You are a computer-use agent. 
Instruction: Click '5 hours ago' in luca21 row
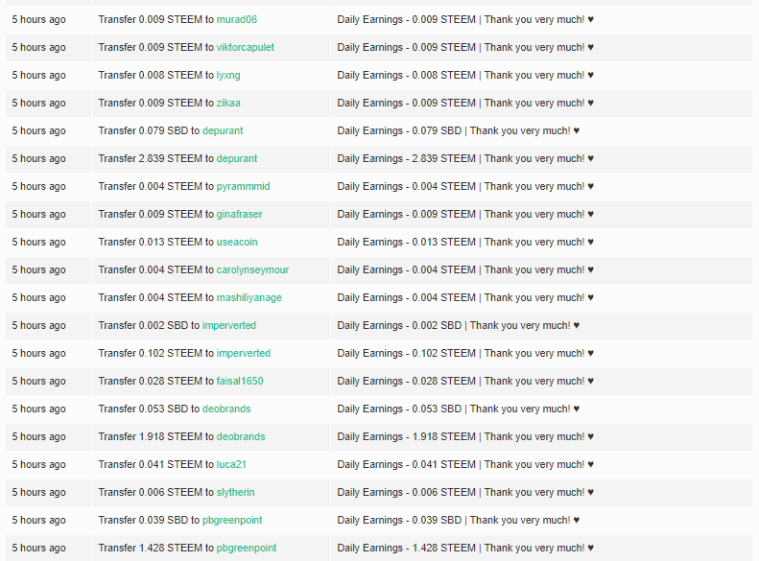[x=38, y=465]
